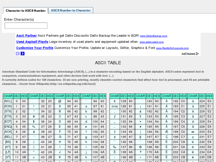The width and height of the screenshot is (216, 162).
Task: Select the † dagger character cell
Action: coord(115,132)
